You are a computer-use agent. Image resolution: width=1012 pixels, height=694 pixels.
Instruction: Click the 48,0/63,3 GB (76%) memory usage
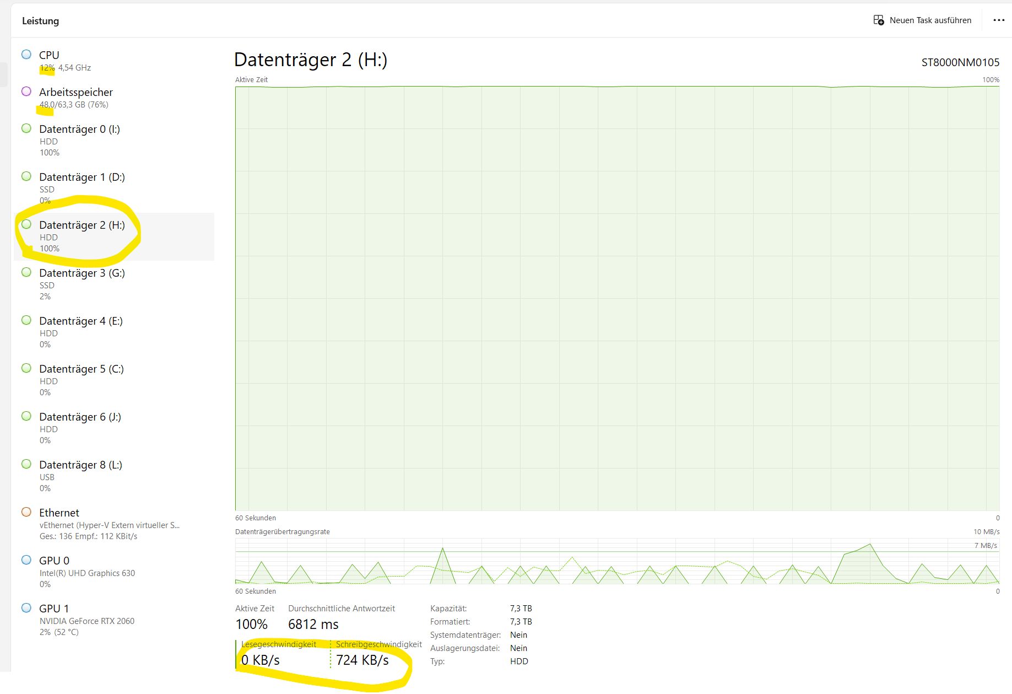(x=74, y=105)
